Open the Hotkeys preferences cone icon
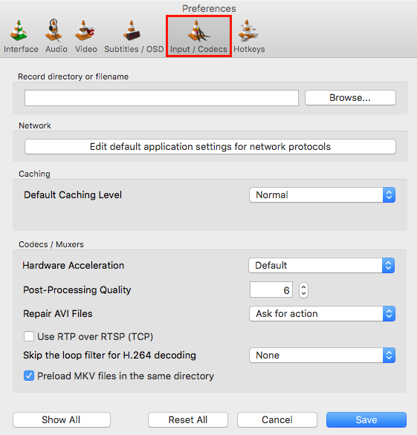417x435 pixels. (248, 30)
